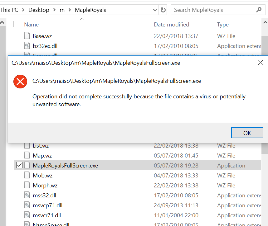
Task: Click the file list scroll up arrow
Action: [x=265, y=22]
